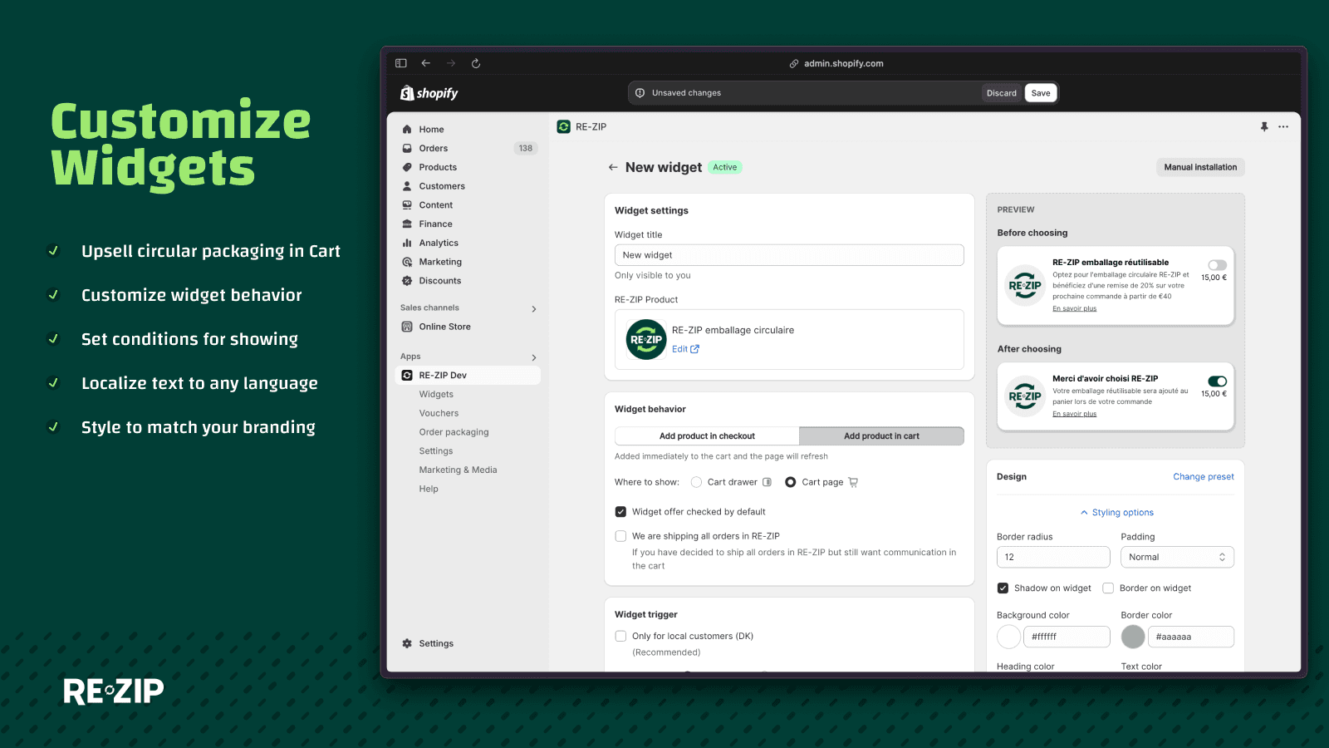Click the Shopify logo in top bar

tap(428, 92)
